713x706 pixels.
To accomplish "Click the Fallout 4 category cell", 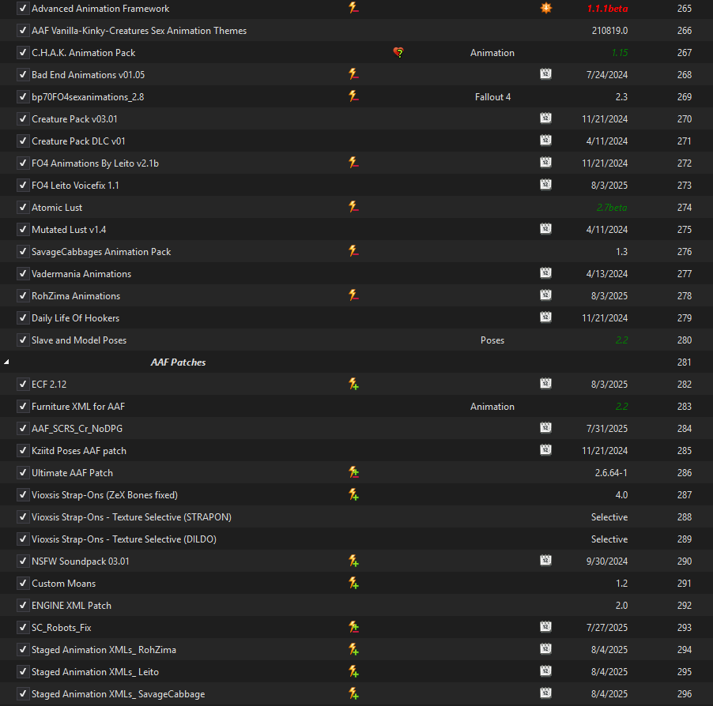I will [492, 97].
